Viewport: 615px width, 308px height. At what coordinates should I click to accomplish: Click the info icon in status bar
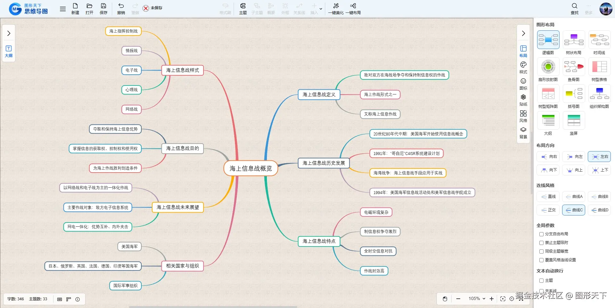click(x=78, y=299)
